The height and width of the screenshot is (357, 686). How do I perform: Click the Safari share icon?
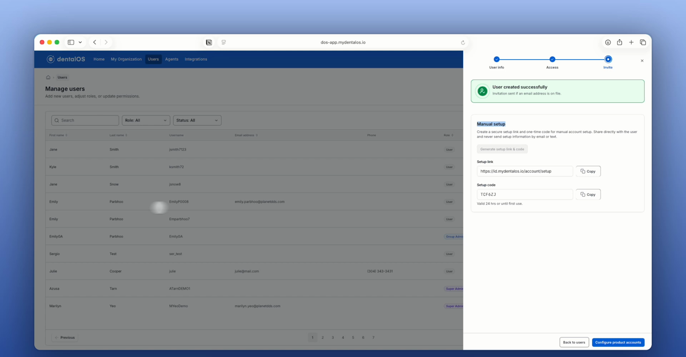(619, 43)
